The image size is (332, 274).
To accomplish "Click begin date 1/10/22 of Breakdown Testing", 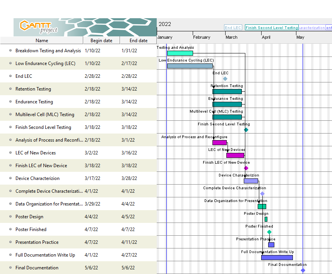I will (x=92, y=51).
